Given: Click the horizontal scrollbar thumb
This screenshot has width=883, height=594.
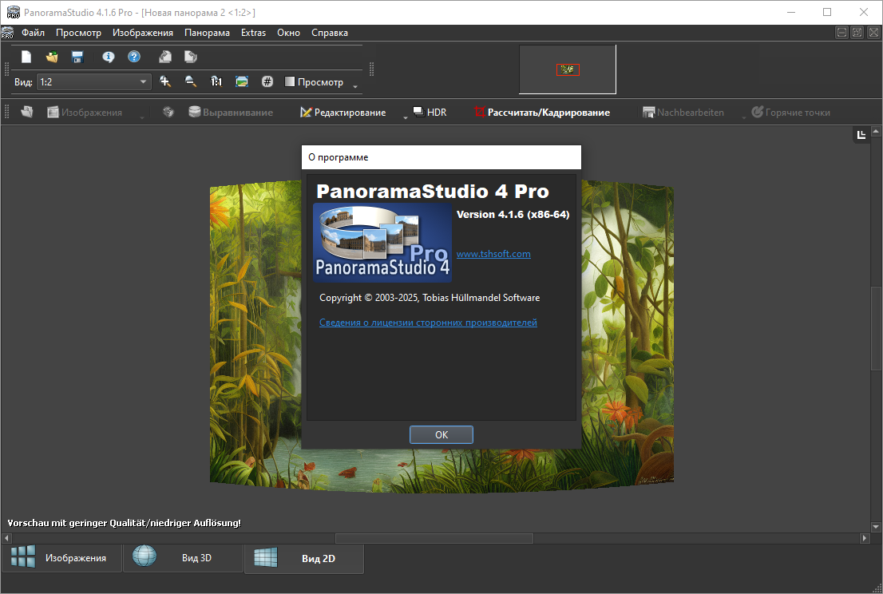Looking at the screenshot, I should [434, 539].
